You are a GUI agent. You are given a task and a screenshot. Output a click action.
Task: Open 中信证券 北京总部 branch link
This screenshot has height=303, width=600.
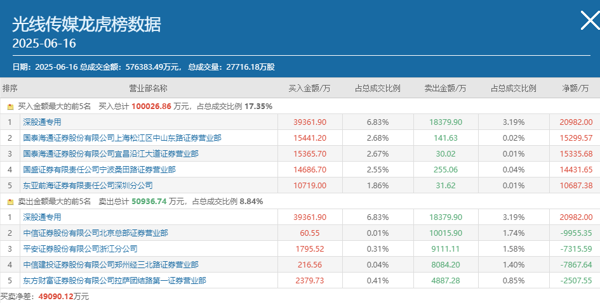(95, 233)
